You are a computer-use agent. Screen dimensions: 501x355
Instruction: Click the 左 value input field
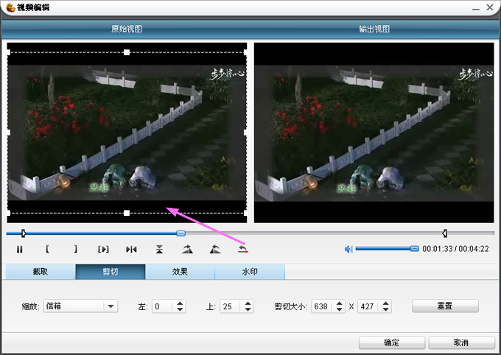[x=163, y=306]
